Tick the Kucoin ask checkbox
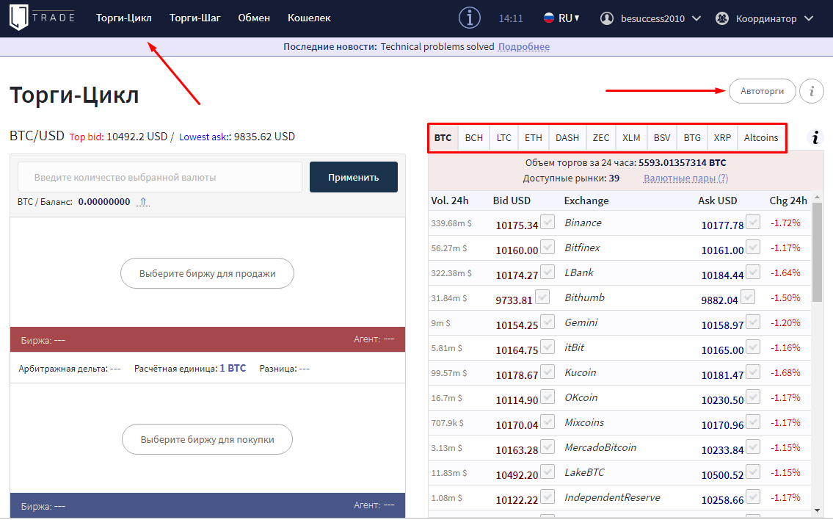Viewport: 833px width, 520px height. click(753, 372)
